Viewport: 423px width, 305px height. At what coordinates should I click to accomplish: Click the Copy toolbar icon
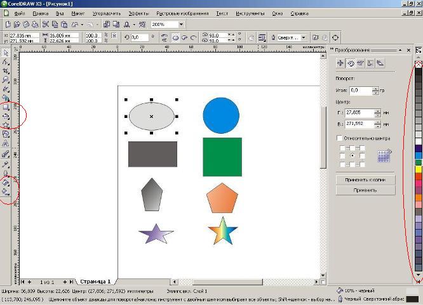pyautogui.click(x=55, y=24)
